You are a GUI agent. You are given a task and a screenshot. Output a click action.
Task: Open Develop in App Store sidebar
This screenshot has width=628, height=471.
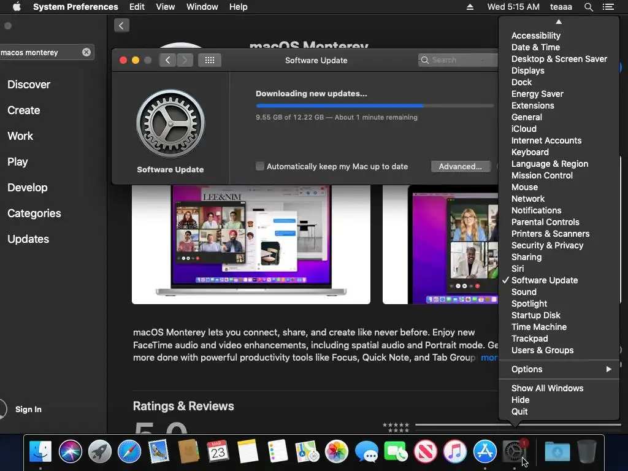coord(27,188)
